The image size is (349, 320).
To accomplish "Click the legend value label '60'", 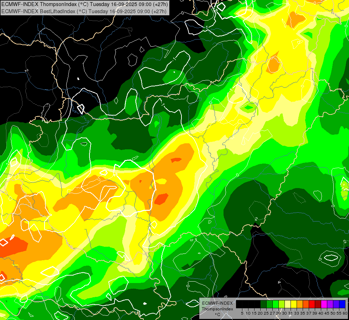I will (345, 313).
